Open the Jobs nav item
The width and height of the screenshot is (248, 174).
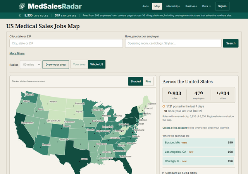(x=145, y=6)
